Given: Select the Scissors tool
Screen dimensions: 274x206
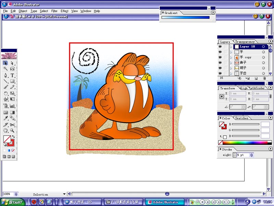Looking at the screenshot, I should point(12,125).
